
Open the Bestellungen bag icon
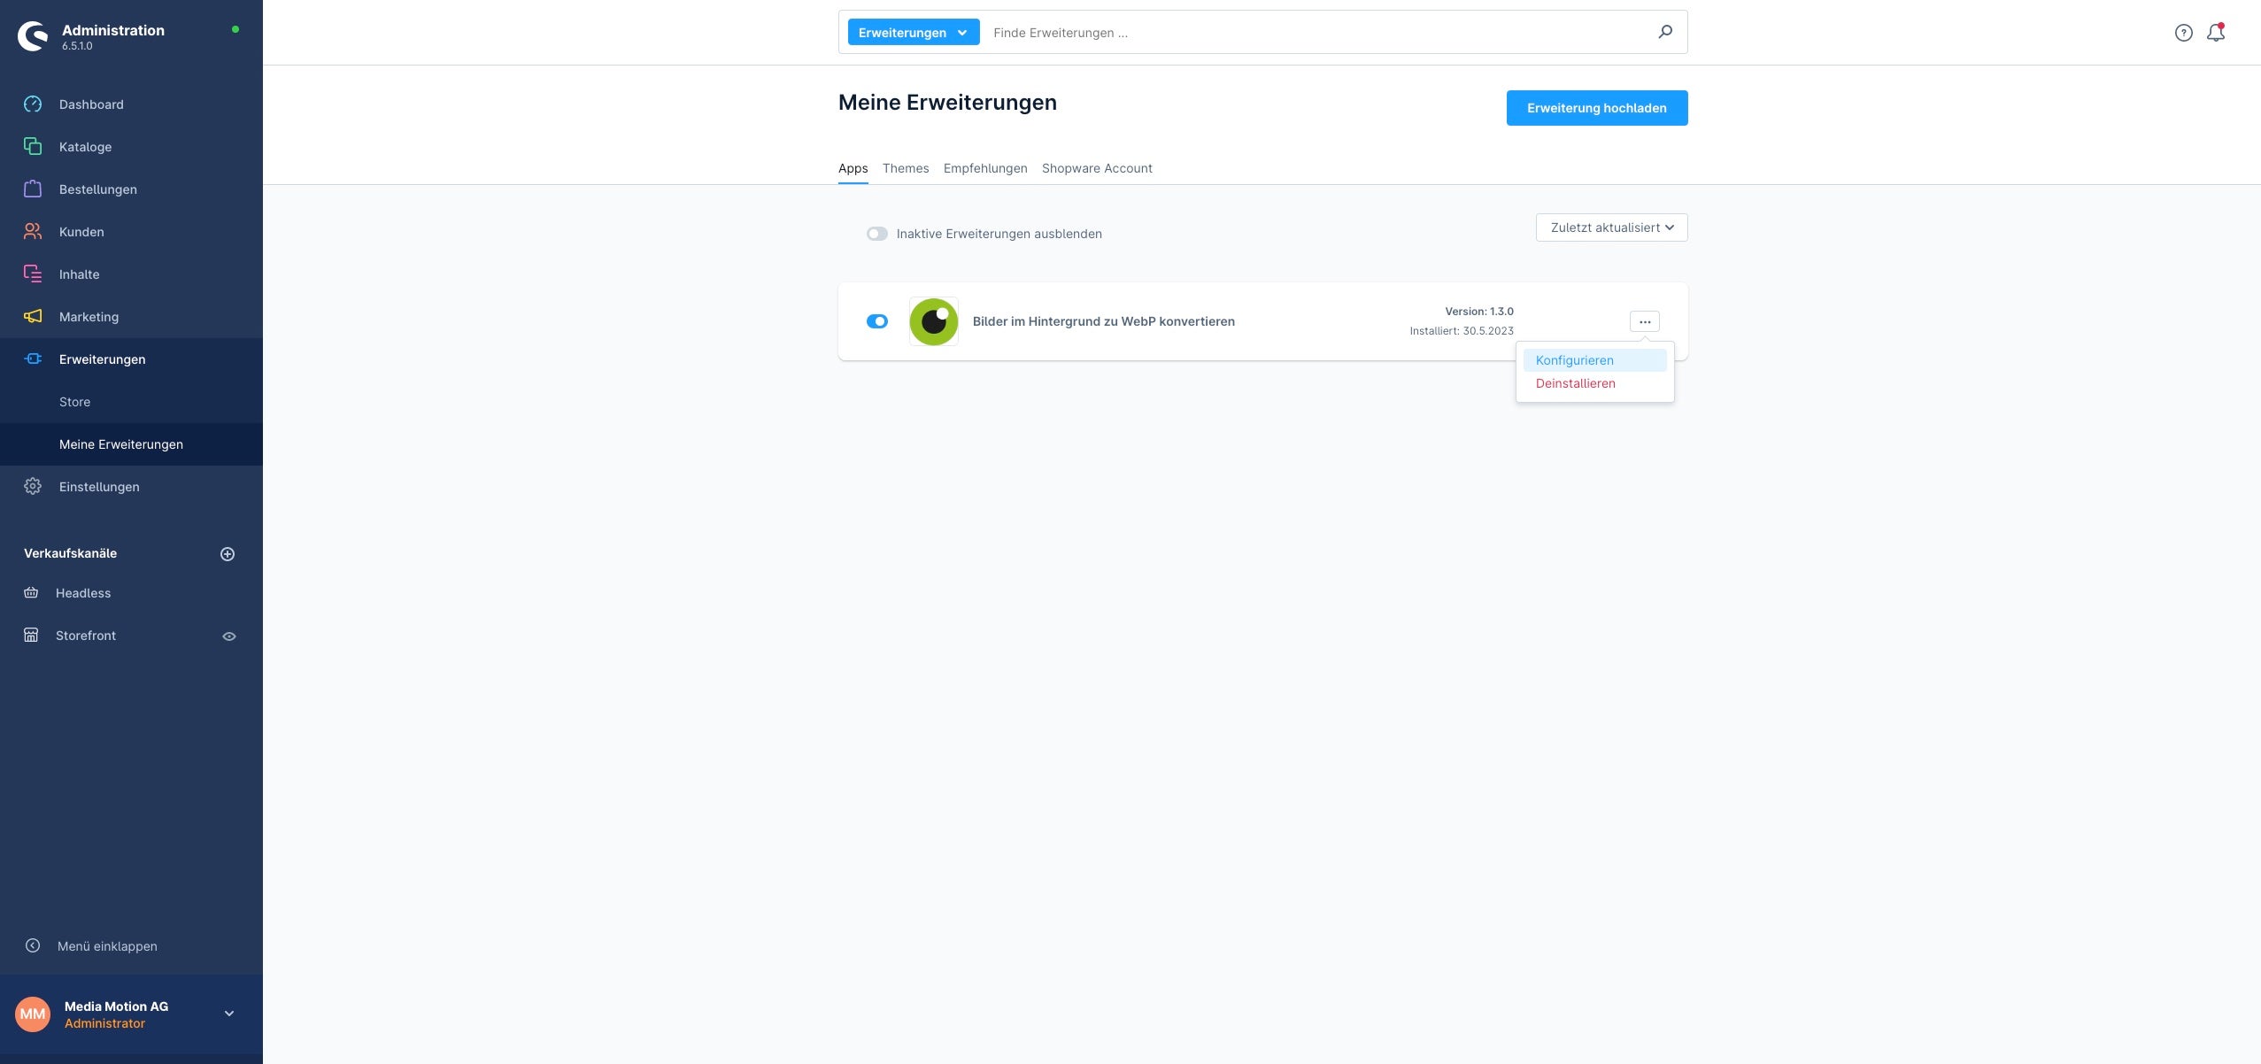(33, 189)
